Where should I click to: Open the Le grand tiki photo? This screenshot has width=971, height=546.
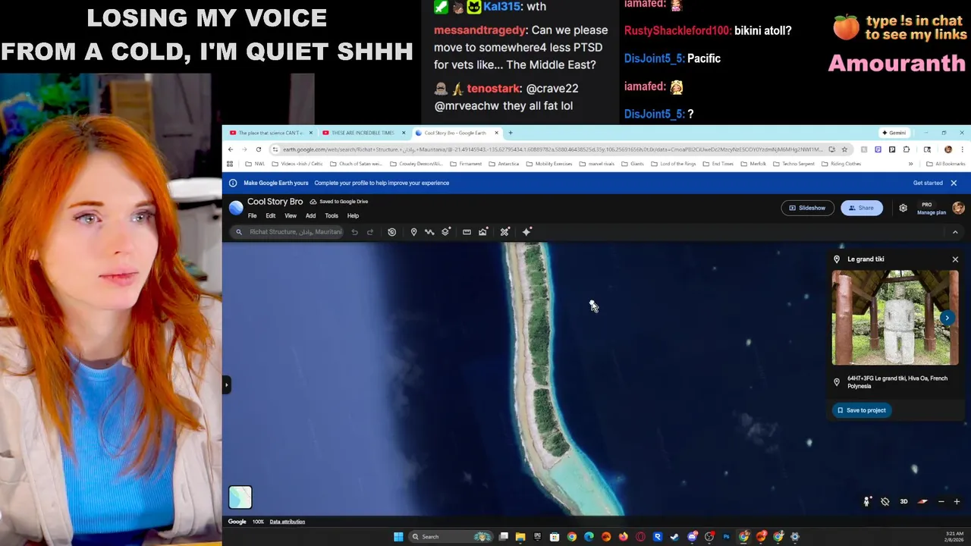(x=895, y=318)
